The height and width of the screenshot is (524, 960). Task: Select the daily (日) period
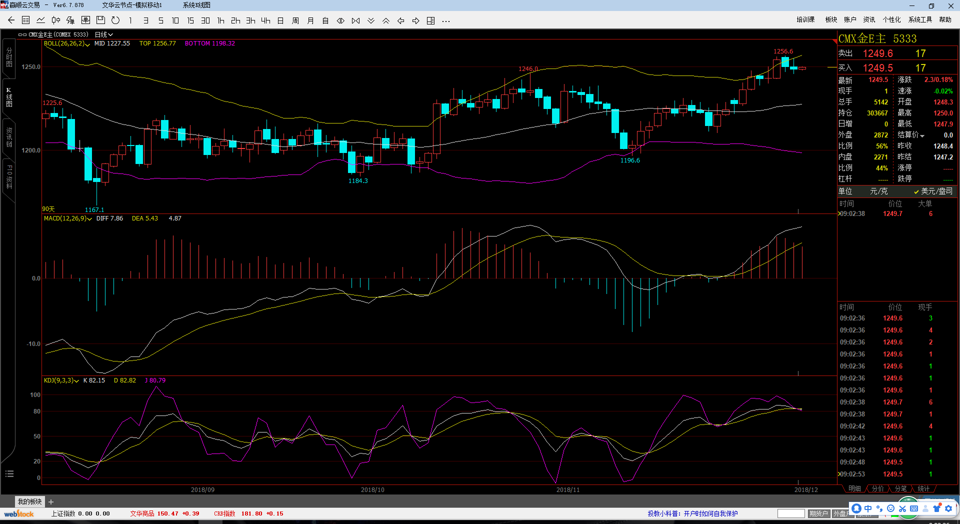pyautogui.click(x=280, y=20)
